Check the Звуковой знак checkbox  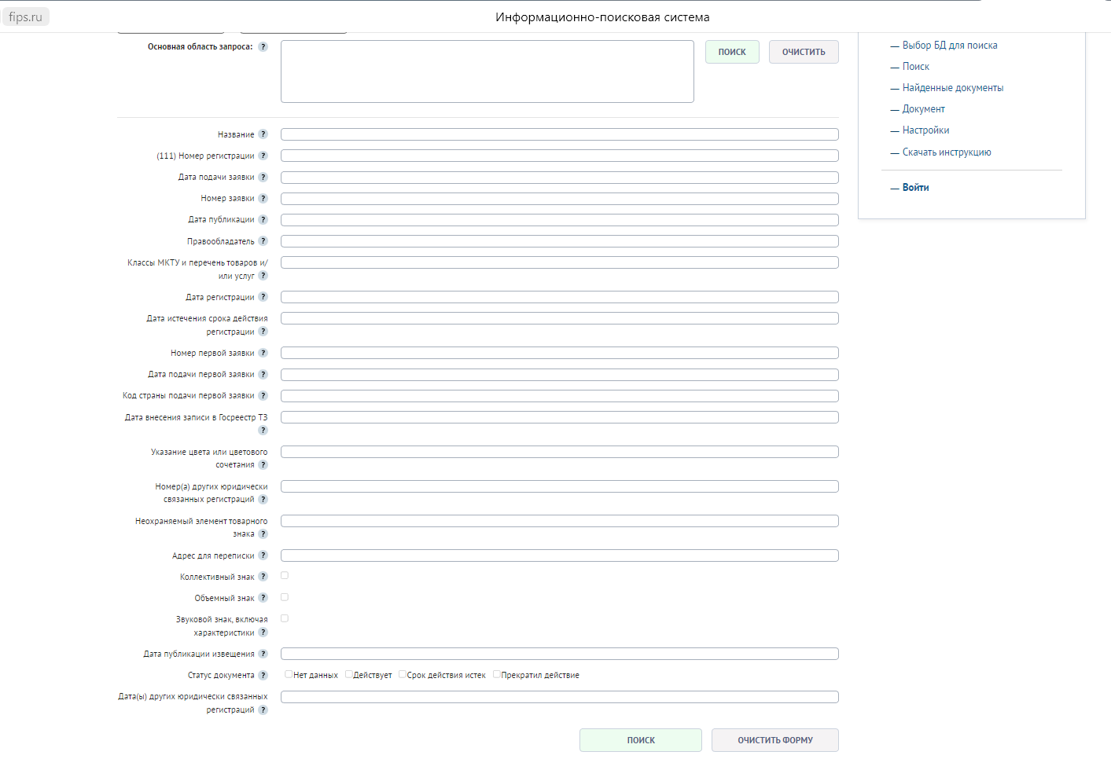tap(285, 618)
